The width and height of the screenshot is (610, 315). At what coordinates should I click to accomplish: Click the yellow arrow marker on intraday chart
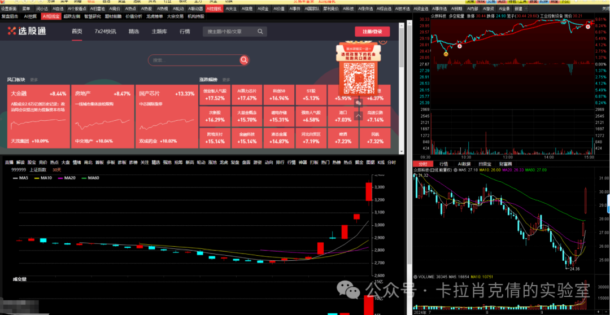[x=446, y=54]
